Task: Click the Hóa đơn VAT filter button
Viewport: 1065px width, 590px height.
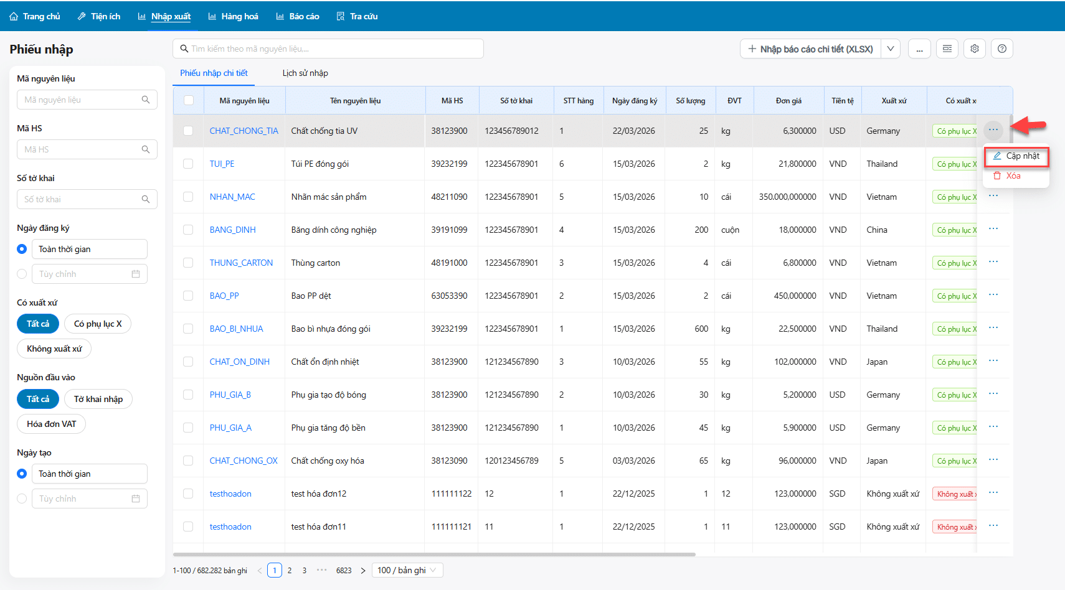Action: coord(51,424)
